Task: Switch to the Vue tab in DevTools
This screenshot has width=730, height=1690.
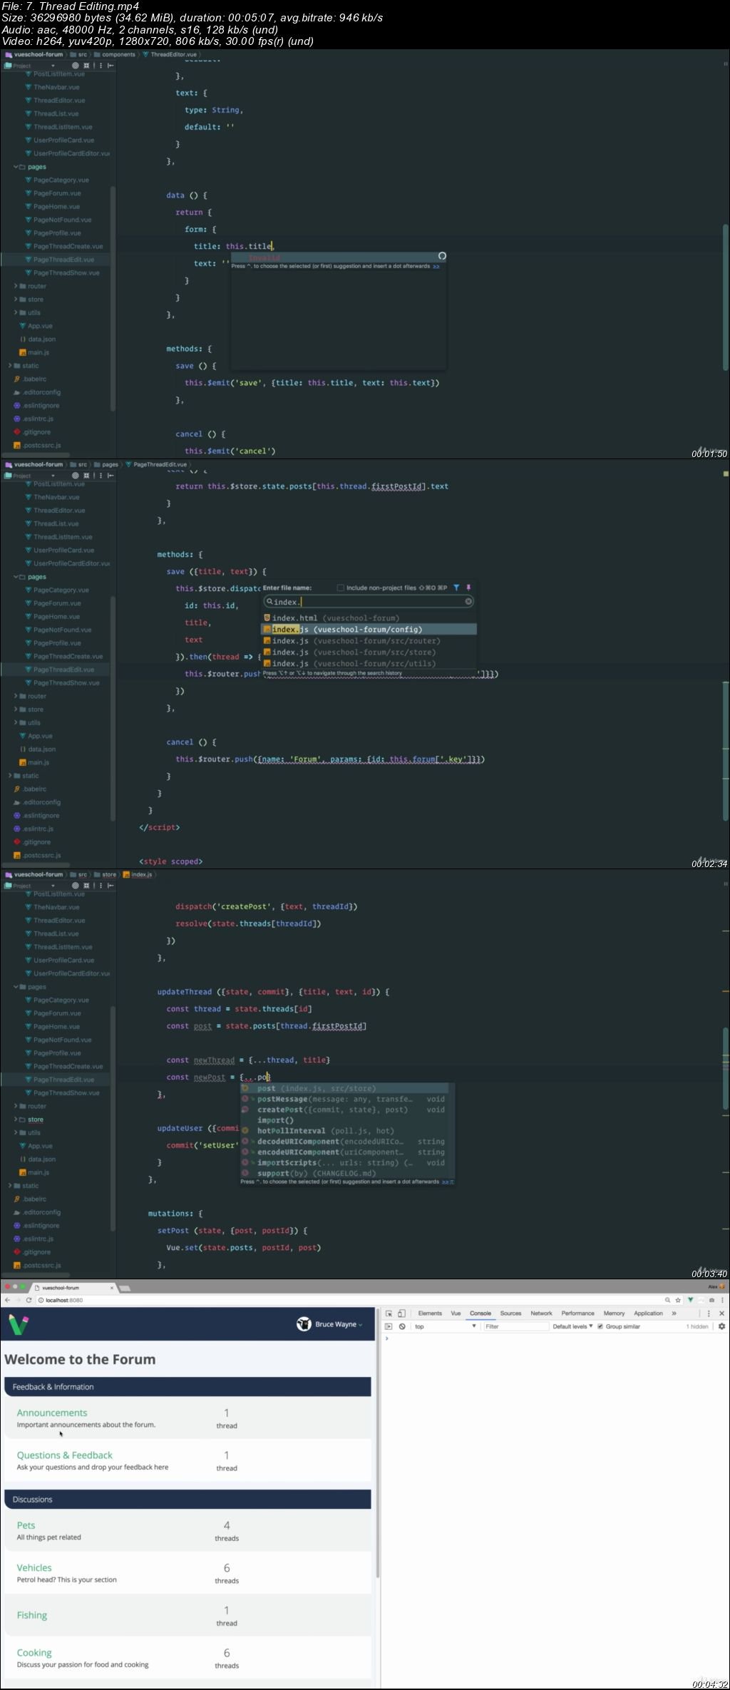Action: tap(456, 1313)
